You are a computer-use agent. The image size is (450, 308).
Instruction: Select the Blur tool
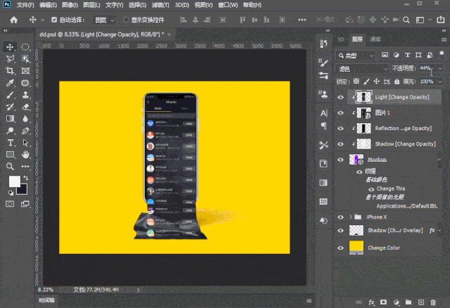[25, 119]
